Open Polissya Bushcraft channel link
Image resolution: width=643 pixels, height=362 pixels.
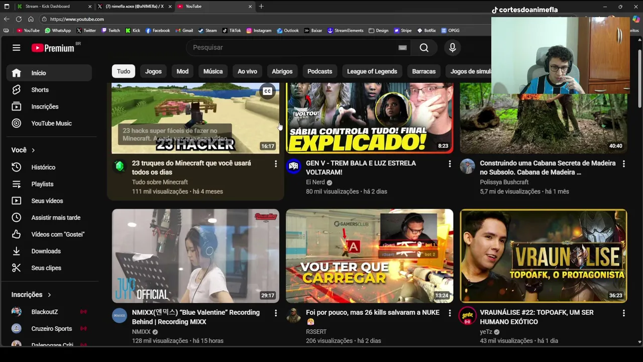pos(504,182)
